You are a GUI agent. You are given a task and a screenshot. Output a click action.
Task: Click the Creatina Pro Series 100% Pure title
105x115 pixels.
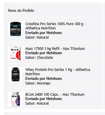(x=55, y=26)
